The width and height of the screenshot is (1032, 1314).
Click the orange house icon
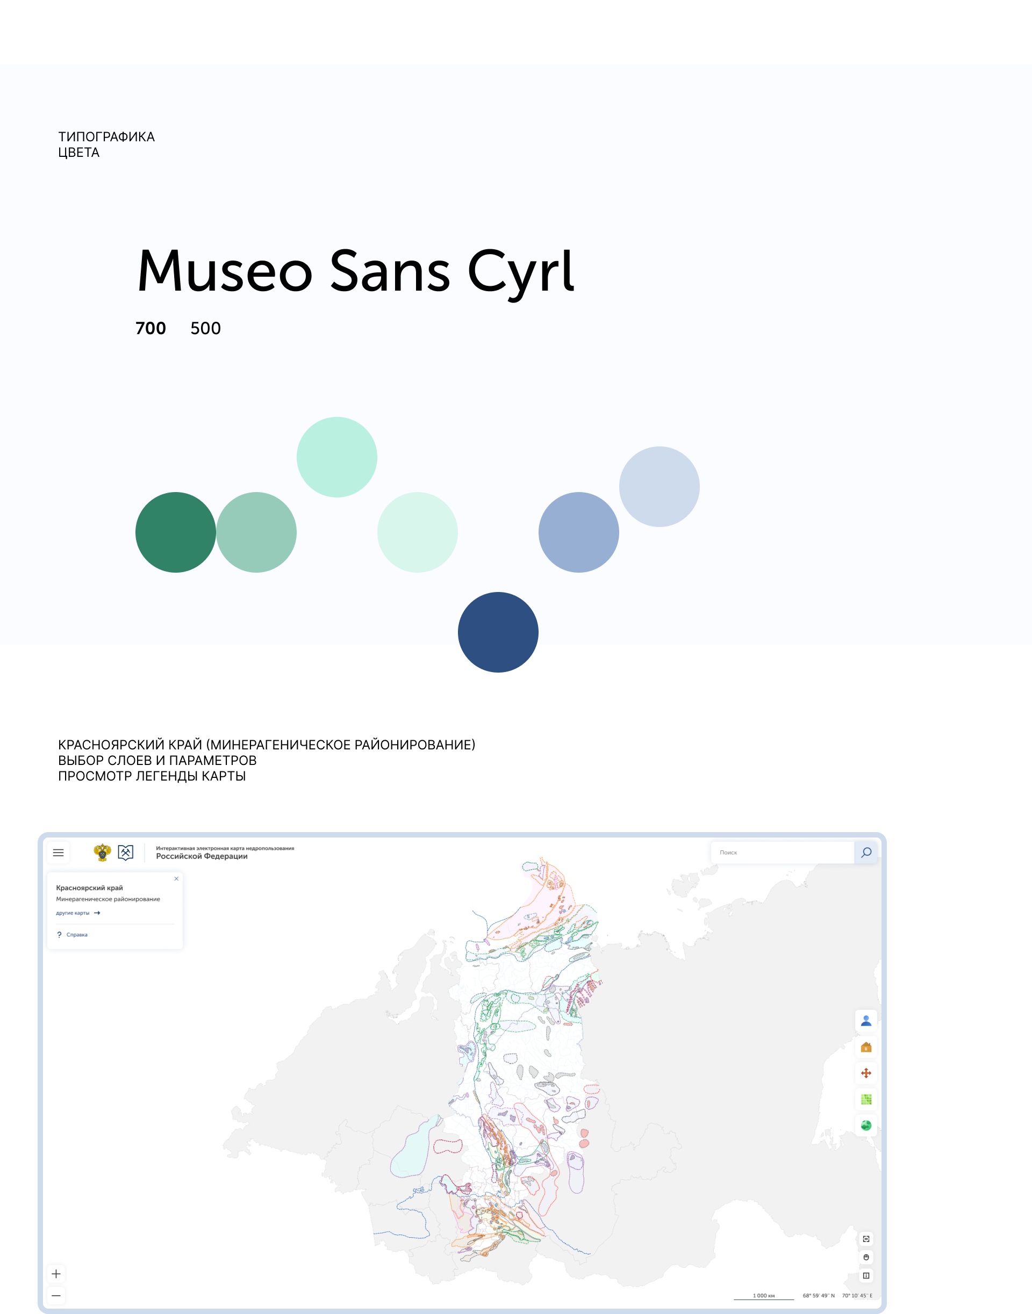coord(866,1047)
